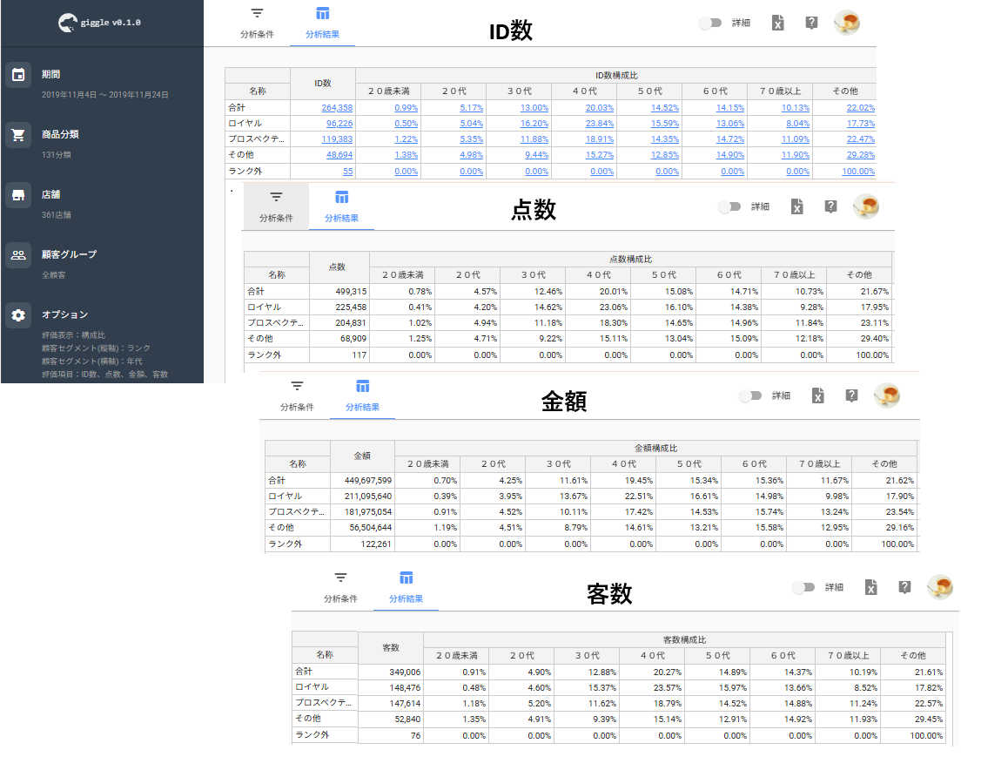The image size is (981, 777).
Task: Export to Excel in the ID数 panel
Action: [x=778, y=24]
